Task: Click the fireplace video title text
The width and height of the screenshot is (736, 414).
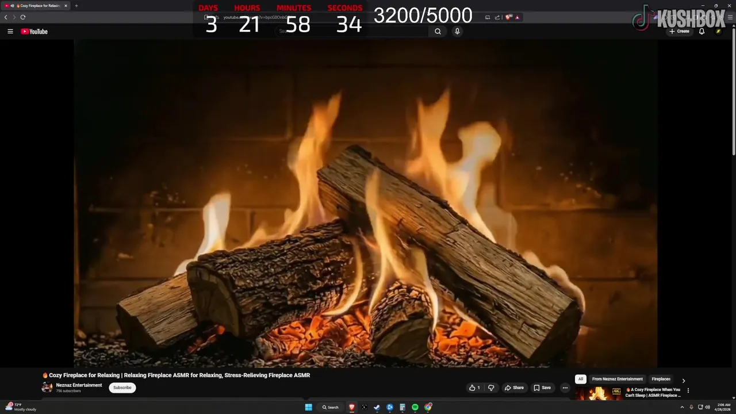Action: [x=179, y=375]
